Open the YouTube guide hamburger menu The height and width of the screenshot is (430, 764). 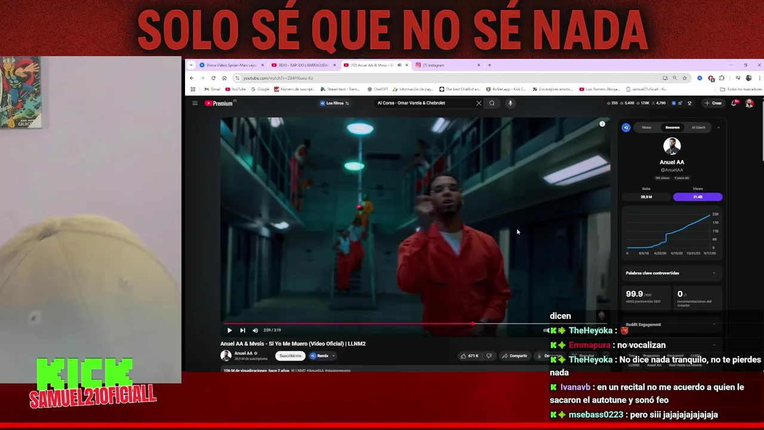195,103
